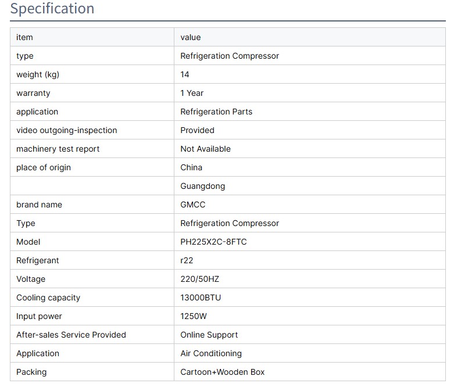Click the Refrigeration Parts value
The height and width of the screenshot is (387, 454).
click(216, 112)
